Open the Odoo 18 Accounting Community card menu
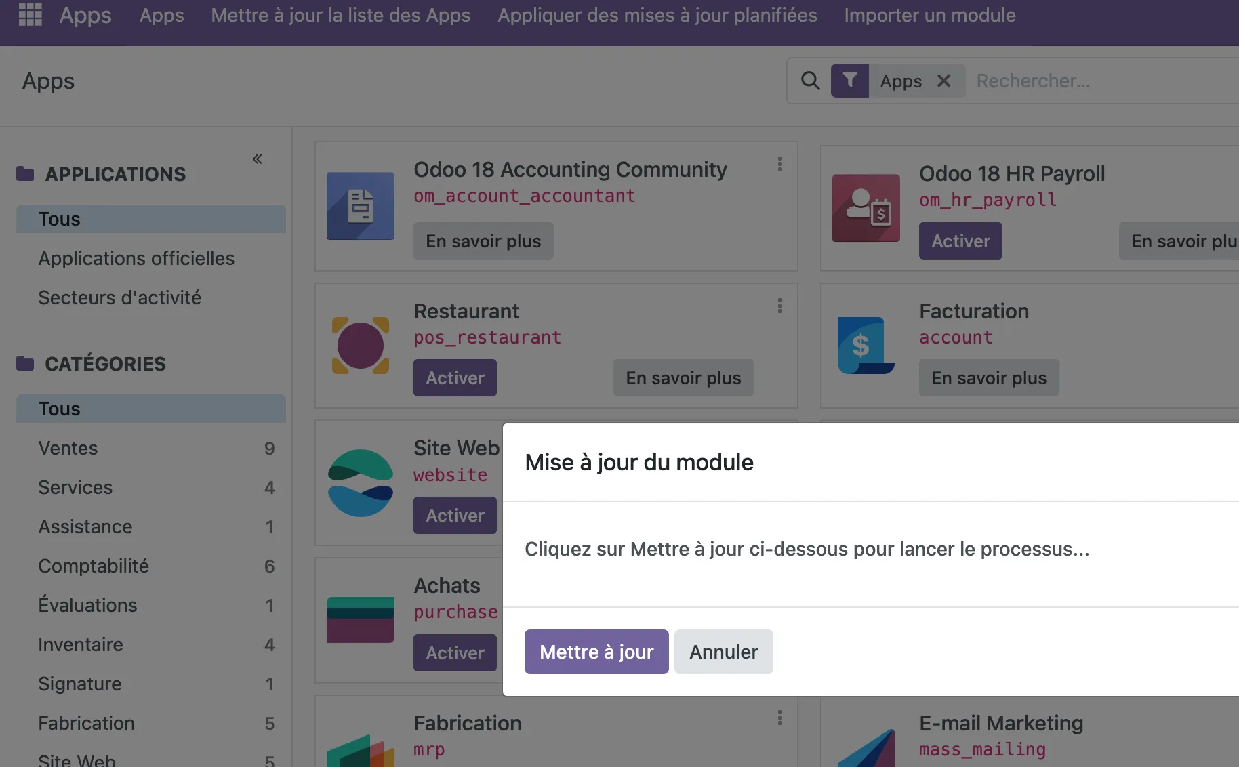The height and width of the screenshot is (767, 1239). point(780,164)
